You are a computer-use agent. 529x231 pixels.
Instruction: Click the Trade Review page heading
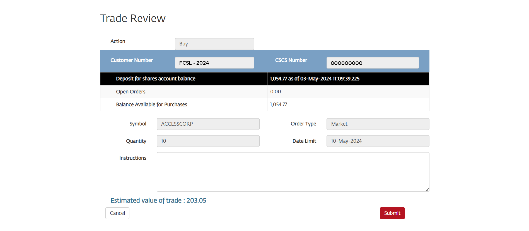coord(133,18)
